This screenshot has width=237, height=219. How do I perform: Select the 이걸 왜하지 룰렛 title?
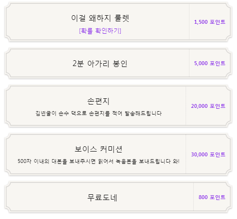(100, 18)
